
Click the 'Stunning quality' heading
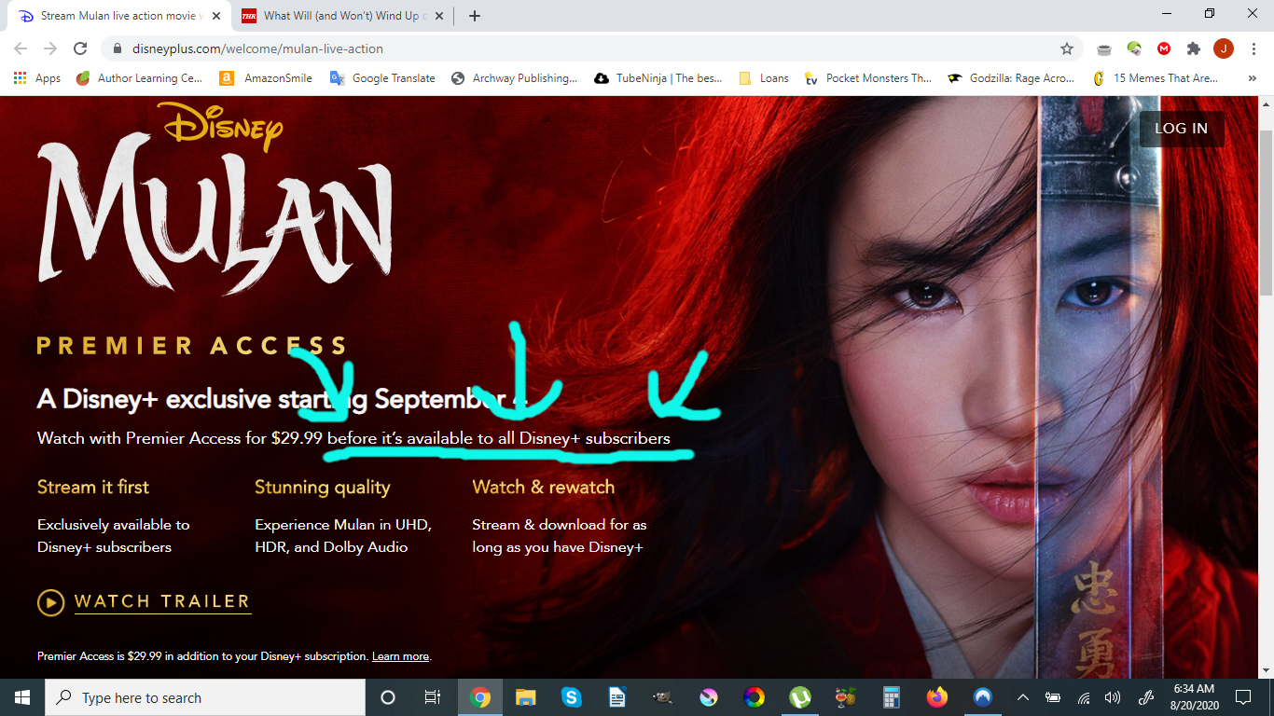[323, 488]
